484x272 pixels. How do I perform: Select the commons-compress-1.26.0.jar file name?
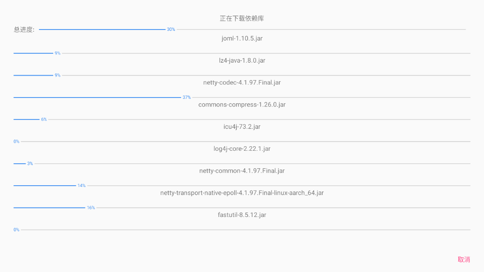pos(242,105)
